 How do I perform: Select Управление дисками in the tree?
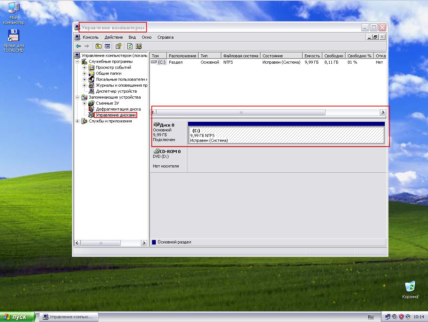[x=116, y=115]
